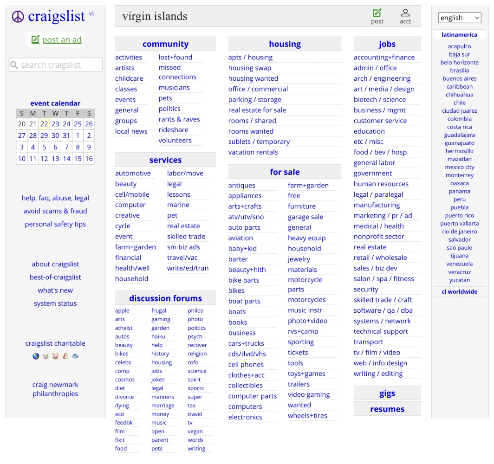Go to mexico city site
The height and width of the screenshot is (464, 494).
[x=459, y=167]
